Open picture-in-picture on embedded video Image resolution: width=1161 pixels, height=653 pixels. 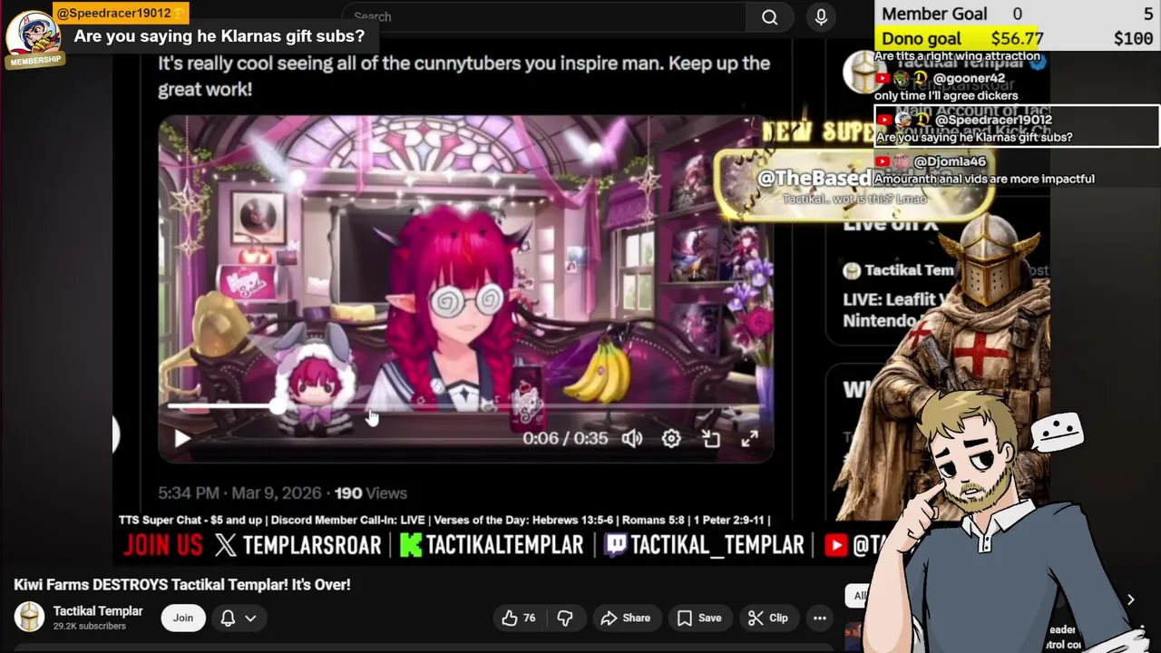tap(711, 439)
